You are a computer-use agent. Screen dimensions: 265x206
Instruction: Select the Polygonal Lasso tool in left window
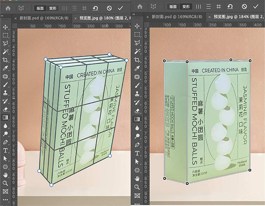[5, 43]
